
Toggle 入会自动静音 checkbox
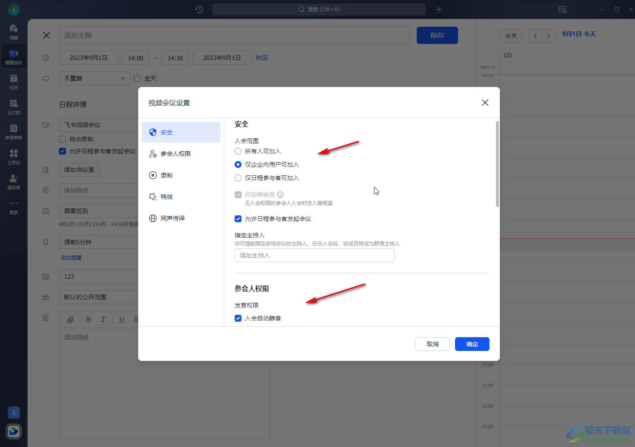(238, 318)
